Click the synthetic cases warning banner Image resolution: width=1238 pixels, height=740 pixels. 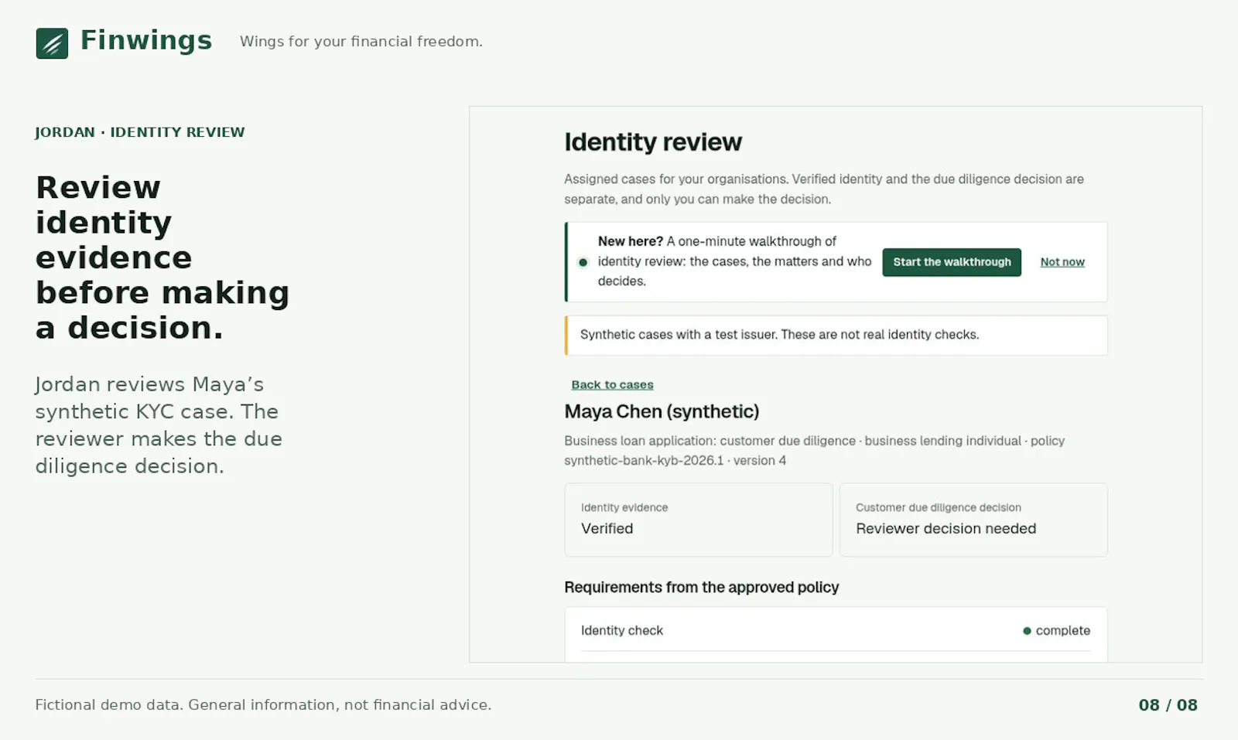click(x=836, y=335)
